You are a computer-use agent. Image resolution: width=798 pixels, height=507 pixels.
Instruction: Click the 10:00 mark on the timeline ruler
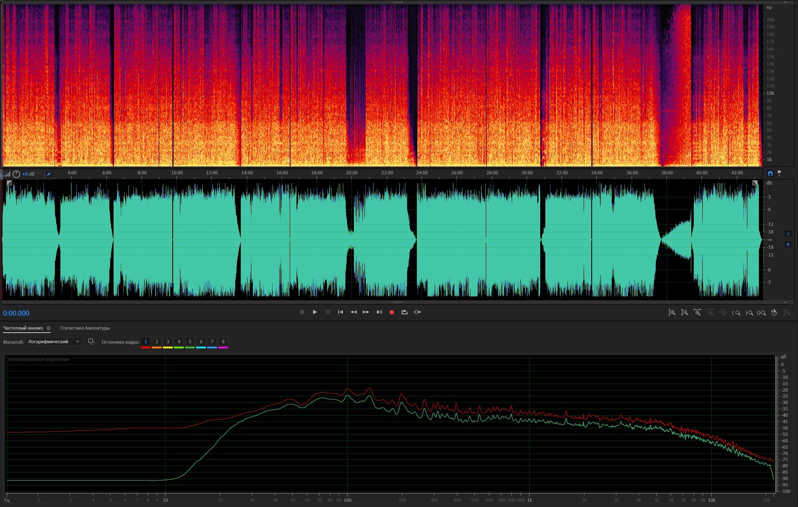point(177,173)
